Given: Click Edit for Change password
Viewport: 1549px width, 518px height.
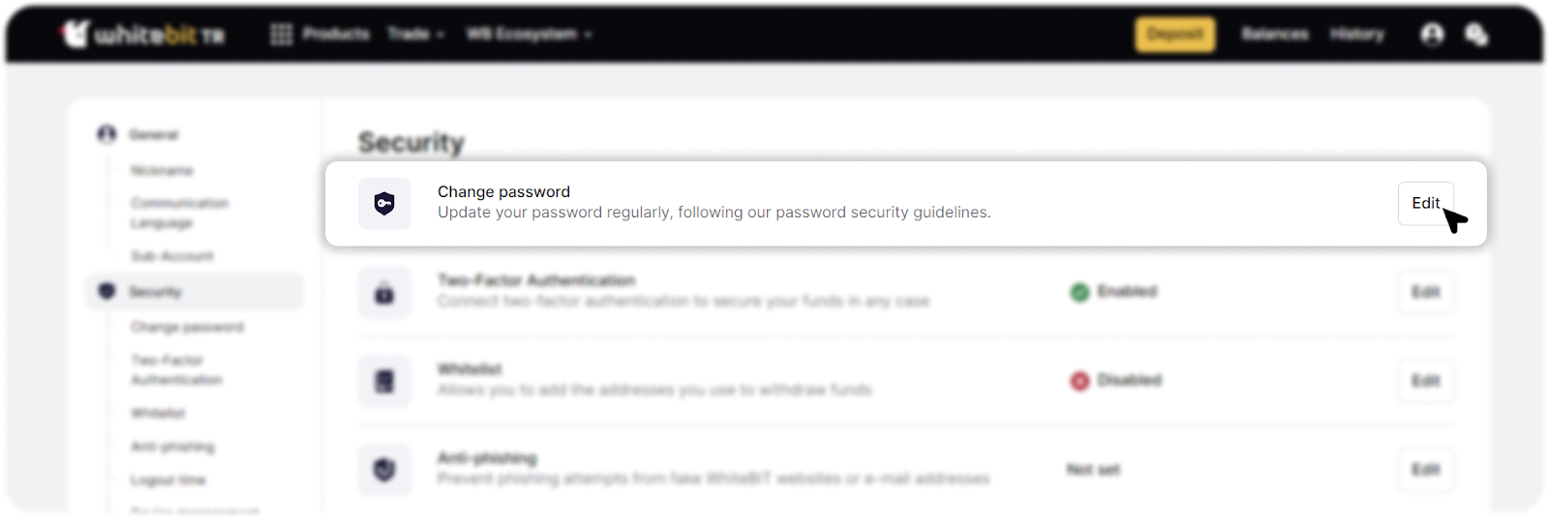Looking at the screenshot, I should pyautogui.click(x=1425, y=203).
